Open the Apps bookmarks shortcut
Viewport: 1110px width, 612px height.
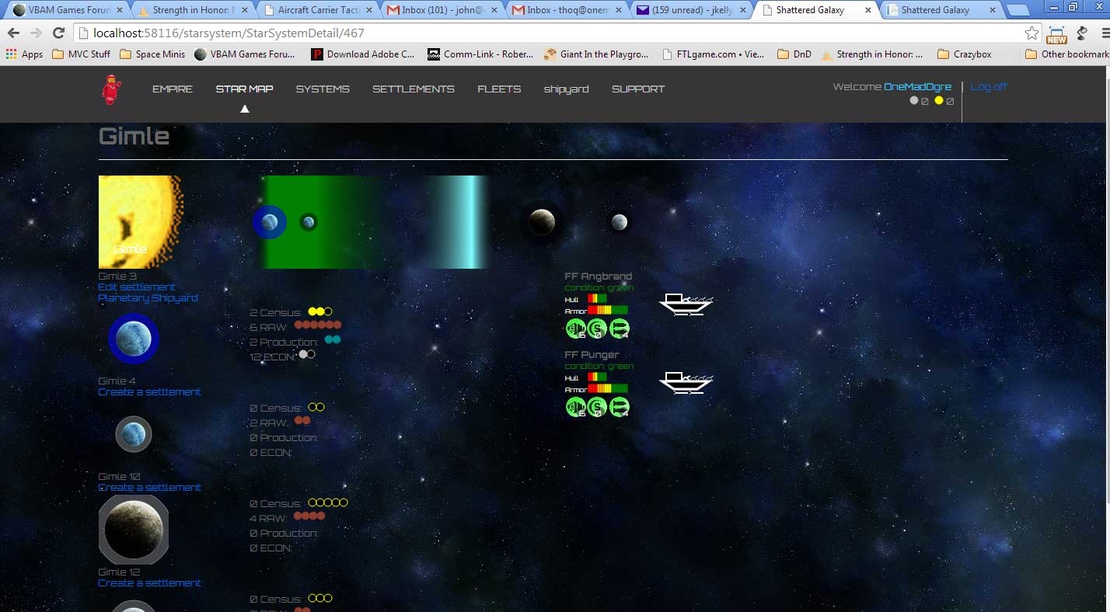pyautogui.click(x=24, y=54)
